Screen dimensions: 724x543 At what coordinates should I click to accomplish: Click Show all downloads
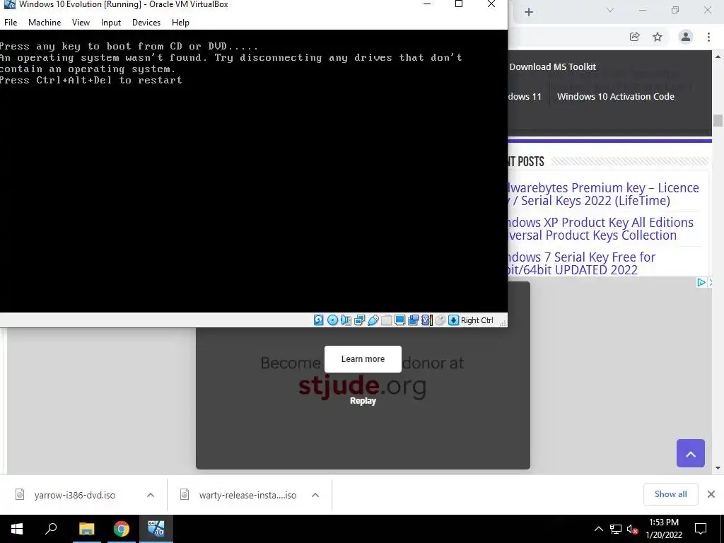tap(670, 494)
